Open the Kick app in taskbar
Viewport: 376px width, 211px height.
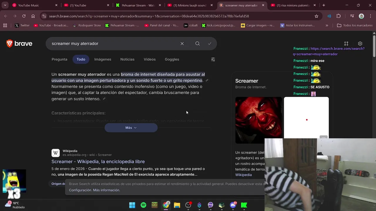click(x=244, y=205)
